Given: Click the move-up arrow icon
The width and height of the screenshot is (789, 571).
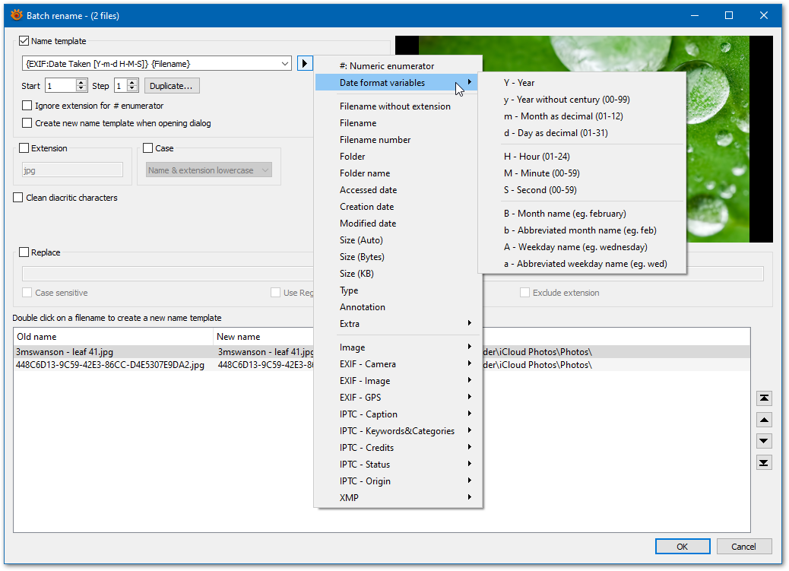Looking at the screenshot, I should point(765,420).
